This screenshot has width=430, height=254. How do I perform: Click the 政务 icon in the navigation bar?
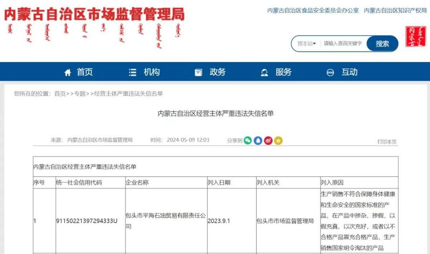coord(198,72)
